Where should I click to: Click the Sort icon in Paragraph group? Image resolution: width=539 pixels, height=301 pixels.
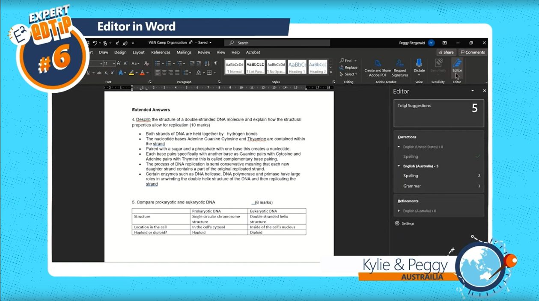tap(208, 63)
